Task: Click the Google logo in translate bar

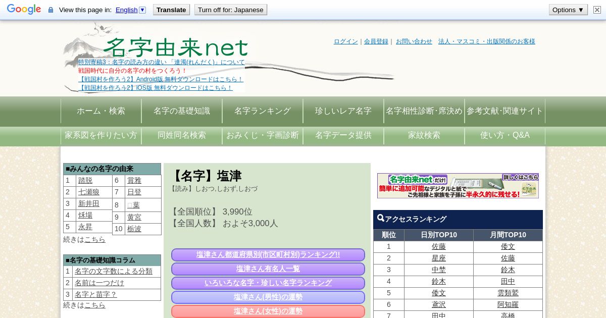Action: pos(24,10)
